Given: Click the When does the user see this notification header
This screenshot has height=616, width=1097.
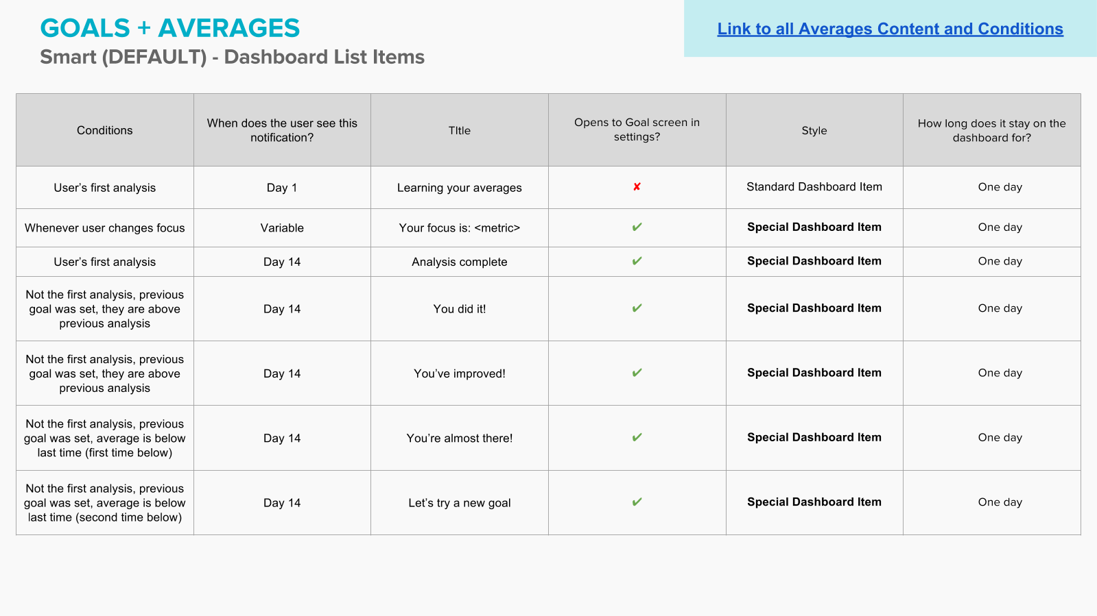Looking at the screenshot, I should click(282, 130).
